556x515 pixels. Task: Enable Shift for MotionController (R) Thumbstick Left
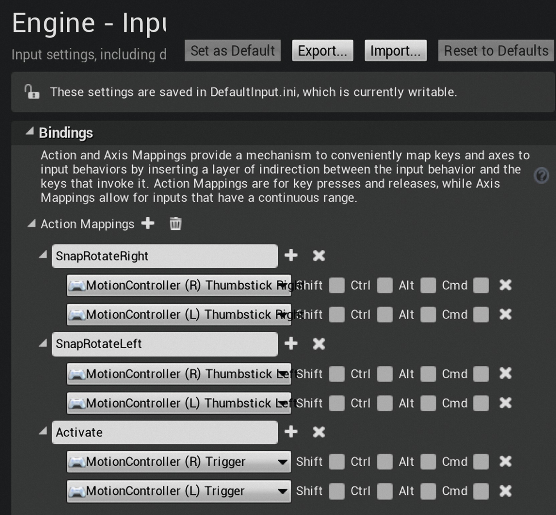337,374
